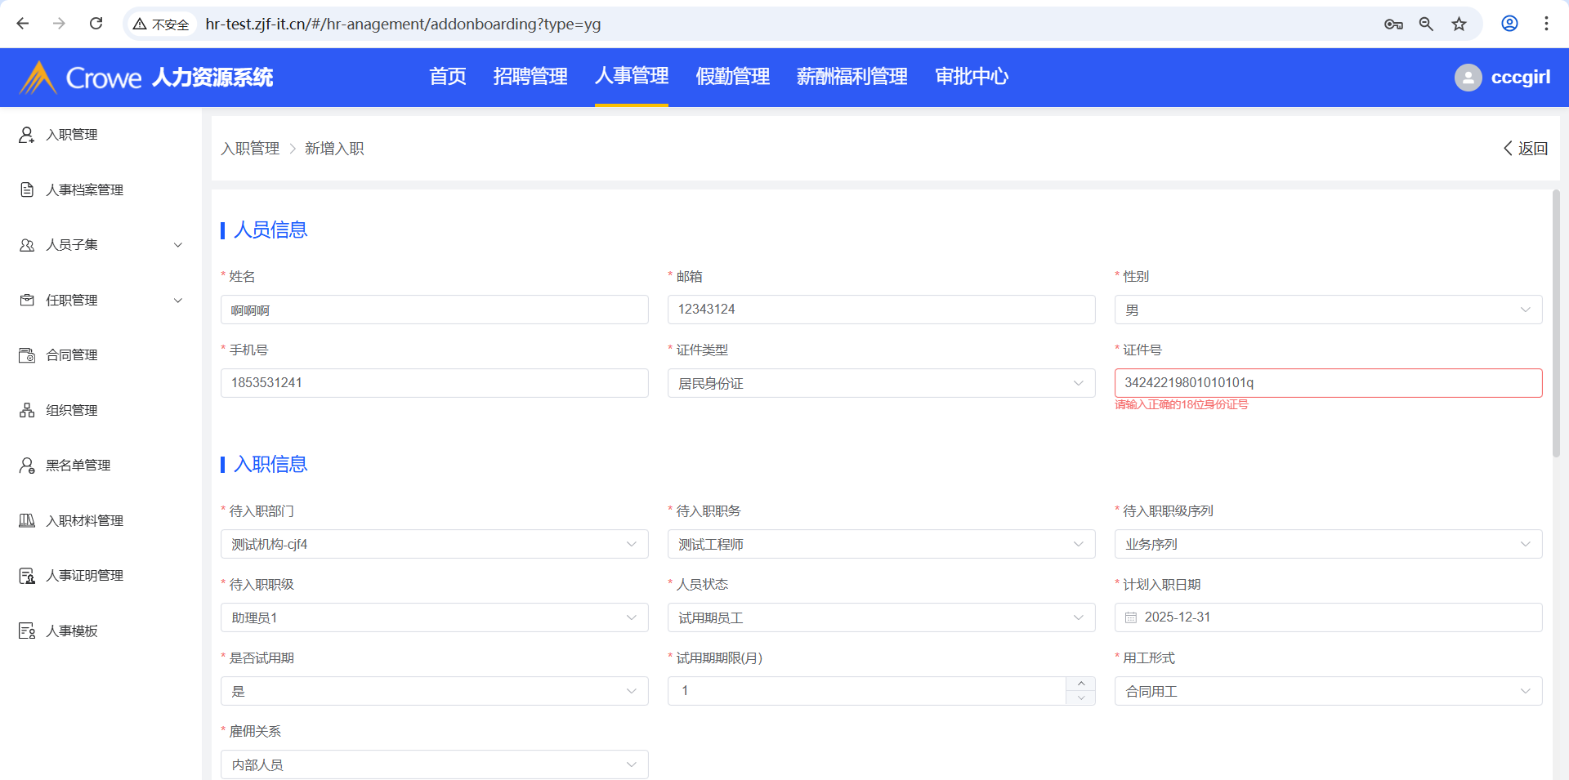Click the 人事模板 sidebar icon

click(x=27, y=631)
